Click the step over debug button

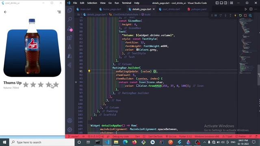click(x=221, y=15)
